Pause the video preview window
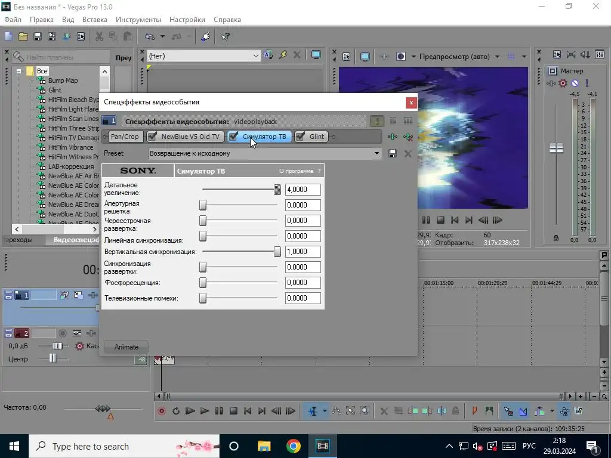 (x=426, y=221)
